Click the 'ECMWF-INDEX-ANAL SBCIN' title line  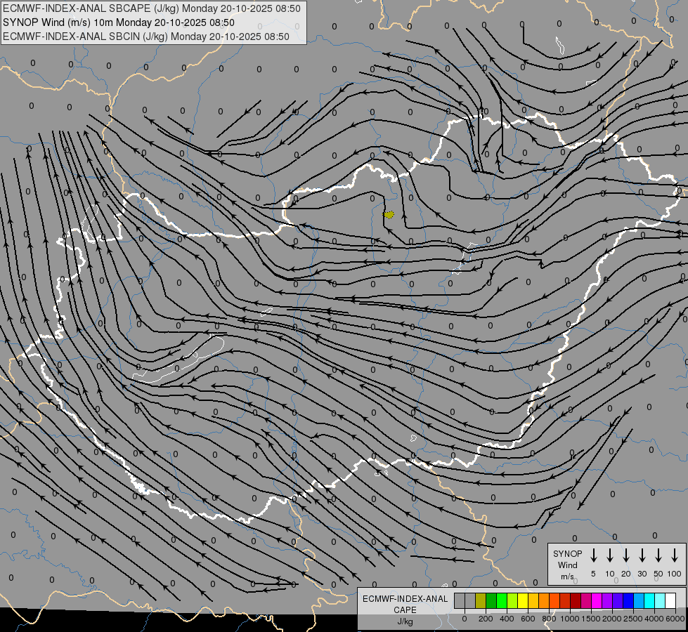(x=146, y=37)
